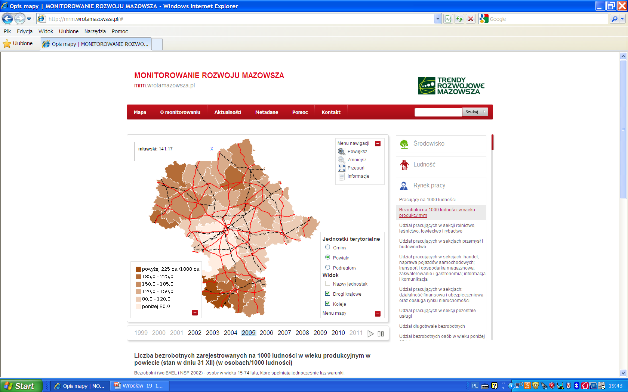This screenshot has width=628, height=392.
Task: Switch to Wrocław_19_1 taskbar window
Action: (140, 386)
